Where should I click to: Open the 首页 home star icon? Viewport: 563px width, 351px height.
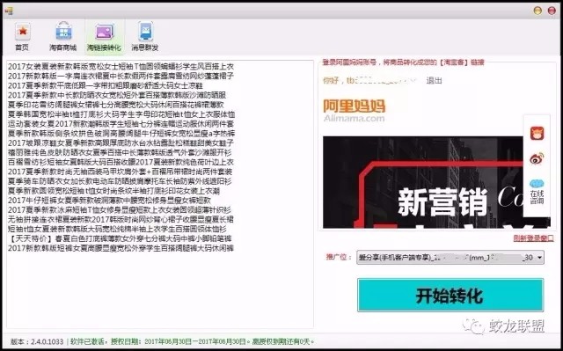click(x=23, y=31)
